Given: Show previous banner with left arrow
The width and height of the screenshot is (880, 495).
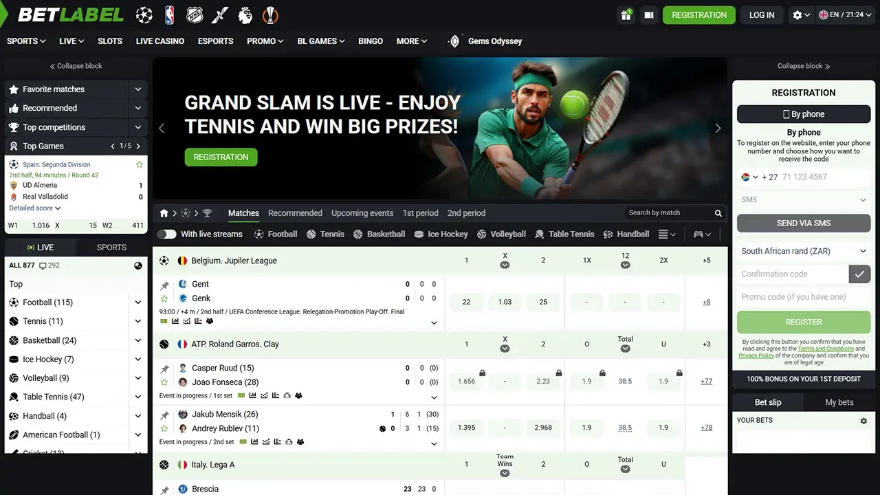Looking at the screenshot, I should click(162, 128).
